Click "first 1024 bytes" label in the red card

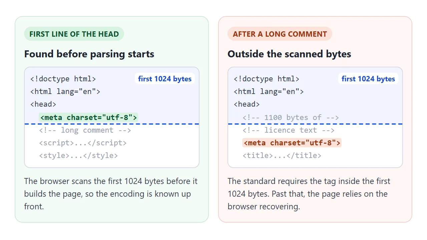pyautogui.click(x=368, y=79)
